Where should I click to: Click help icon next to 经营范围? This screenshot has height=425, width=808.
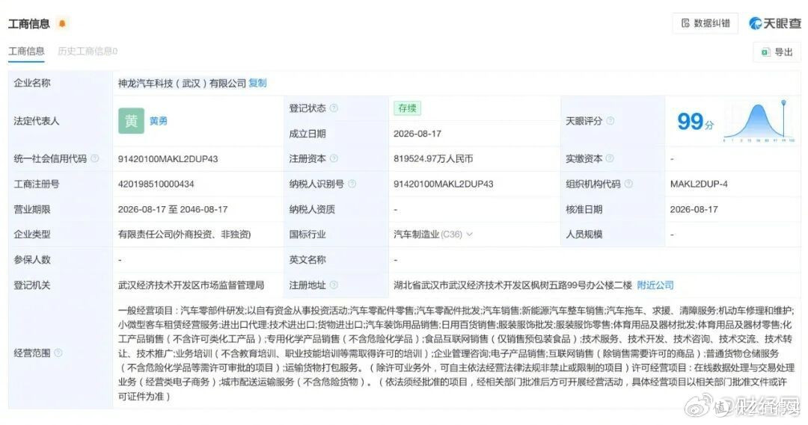[58, 353]
